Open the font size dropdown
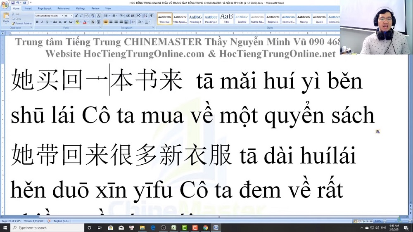Screen dimensions: 413x232 [x=71, y=16]
